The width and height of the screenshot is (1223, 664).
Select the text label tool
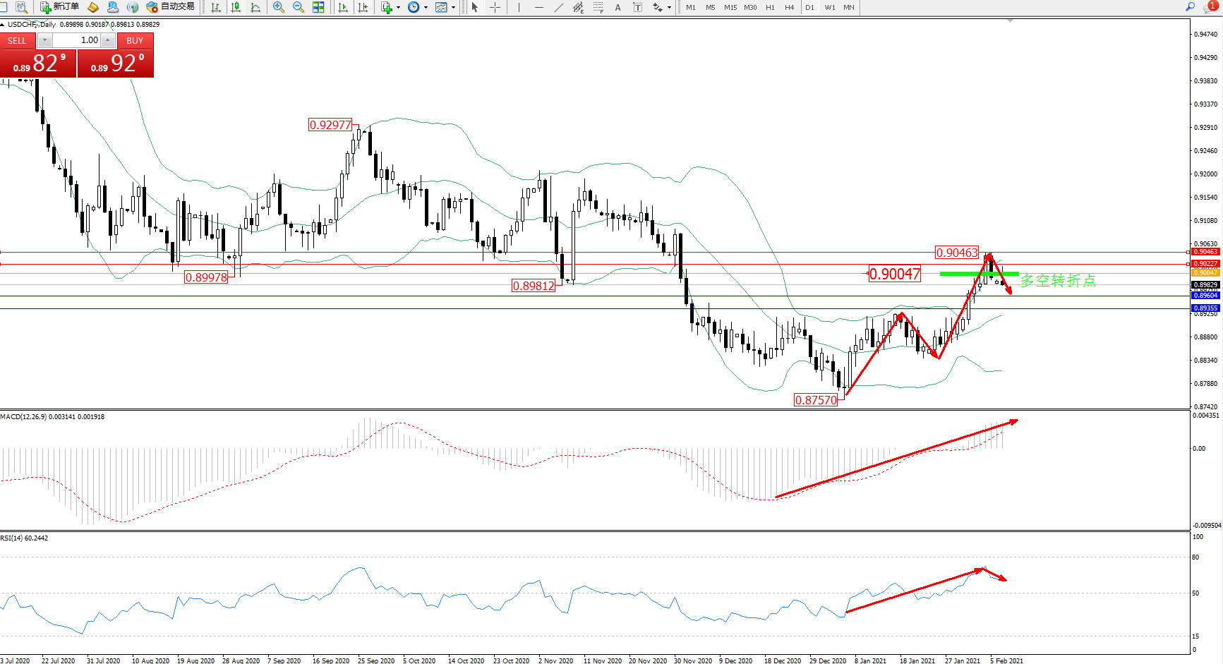(x=617, y=7)
